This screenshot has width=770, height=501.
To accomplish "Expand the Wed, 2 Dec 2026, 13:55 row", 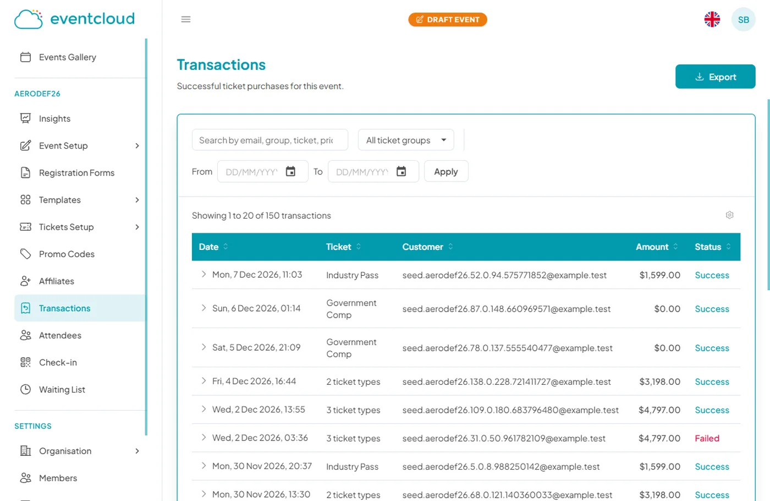I will [x=204, y=409].
